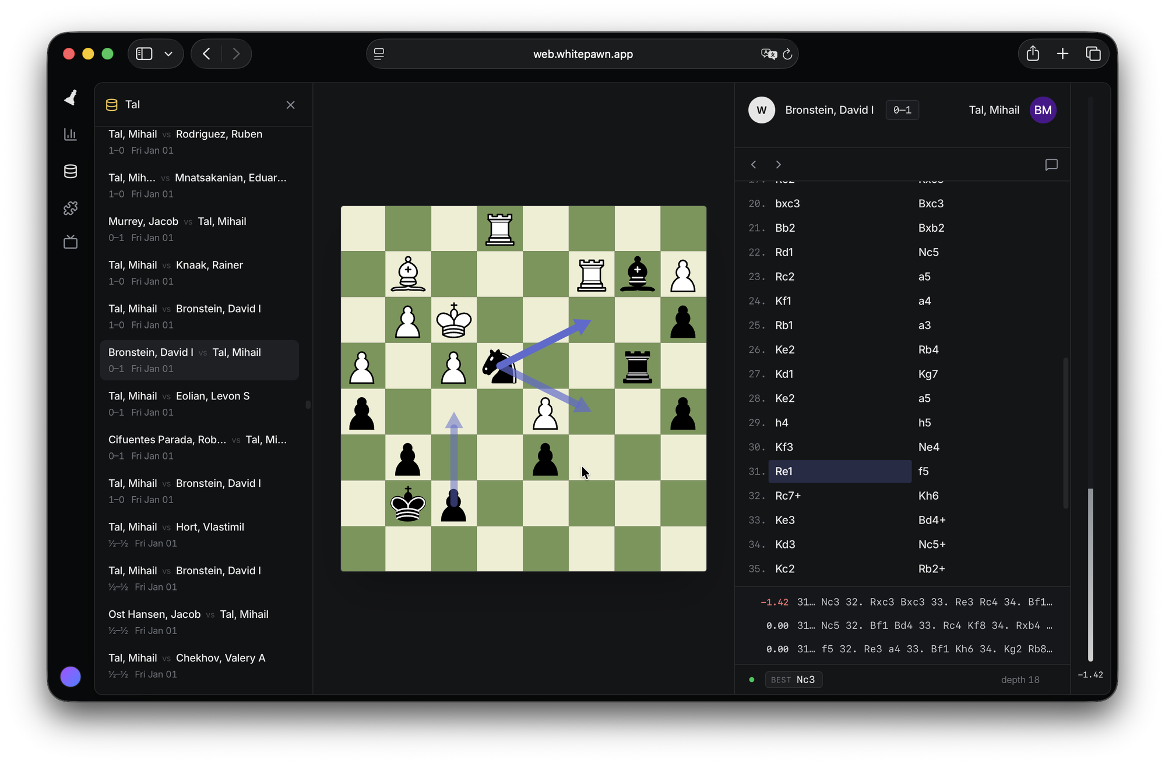Click the Tal, Mihail player name header
Image resolution: width=1165 pixels, height=764 pixels.
994,110
